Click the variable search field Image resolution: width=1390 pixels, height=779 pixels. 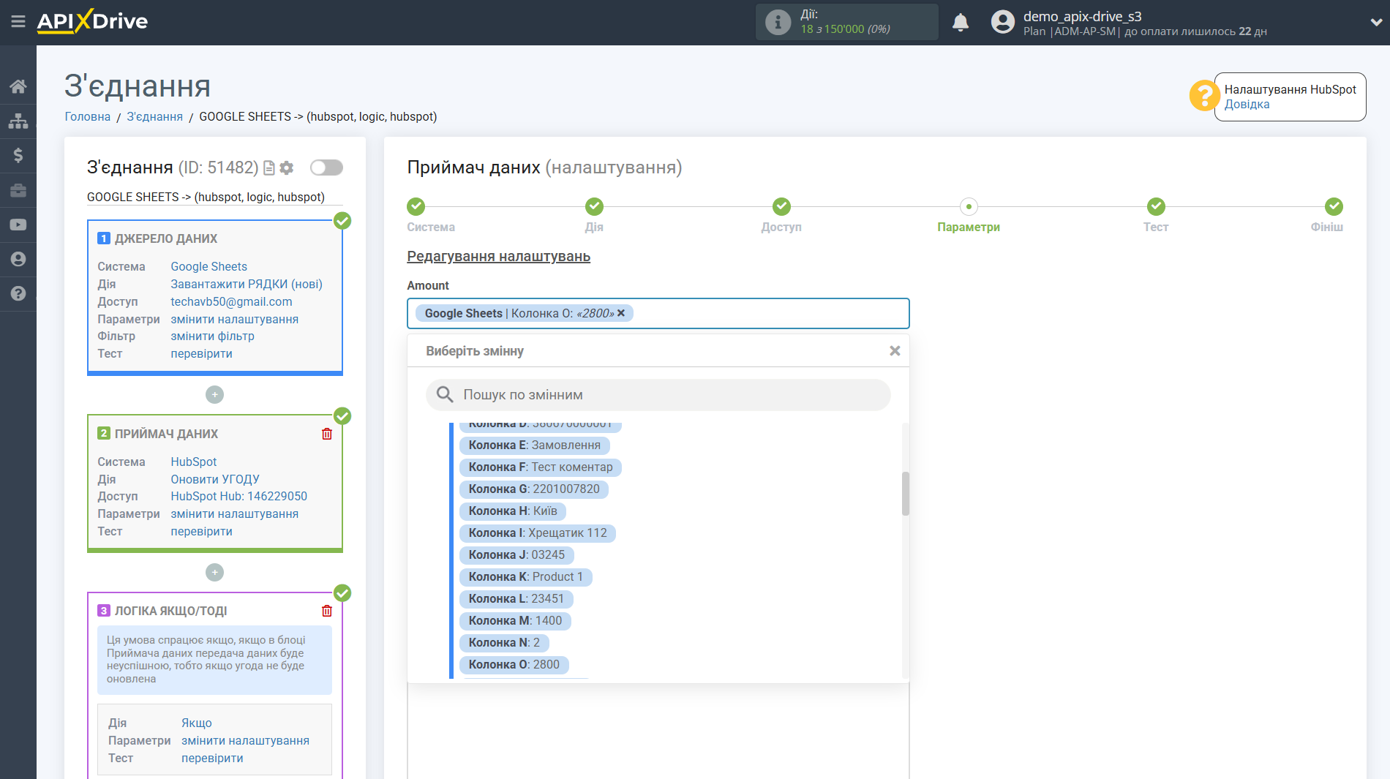(x=658, y=395)
